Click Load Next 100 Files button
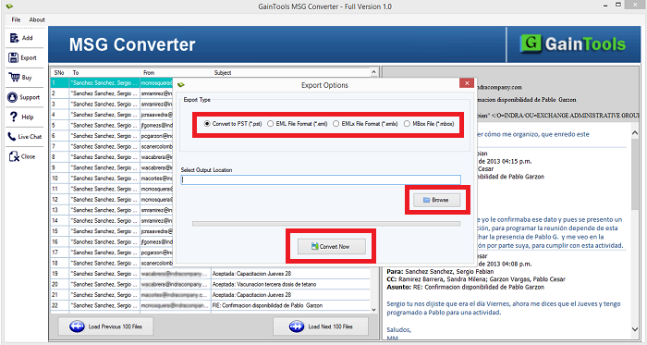 coord(321,327)
